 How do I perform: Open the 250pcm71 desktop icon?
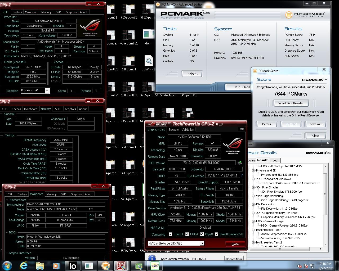click(x=129, y=141)
